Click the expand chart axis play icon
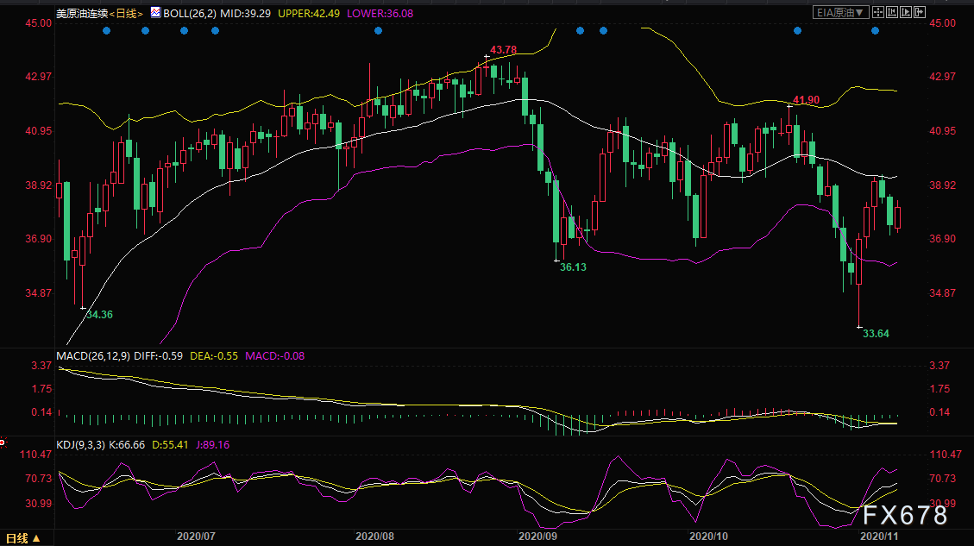The width and height of the screenshot is (974, 546). (906, 12)
